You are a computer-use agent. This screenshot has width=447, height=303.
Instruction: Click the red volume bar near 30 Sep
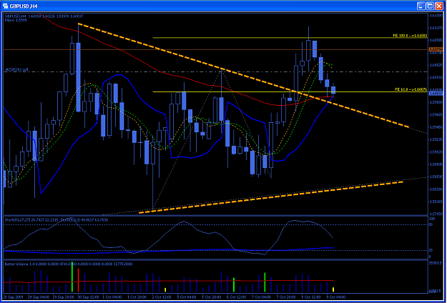(x=78, y=280)
